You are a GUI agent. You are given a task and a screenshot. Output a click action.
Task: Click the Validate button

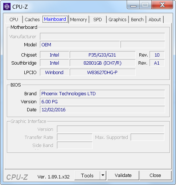pyautogui.click(x=123, y=176)
